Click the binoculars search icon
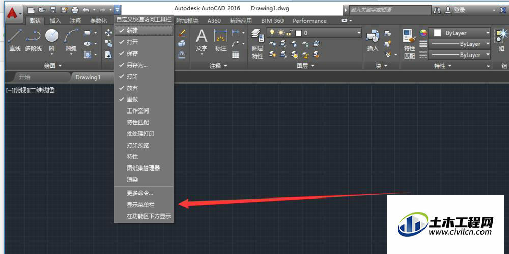This screenshot has width=509, height=254. pos(437,10)
